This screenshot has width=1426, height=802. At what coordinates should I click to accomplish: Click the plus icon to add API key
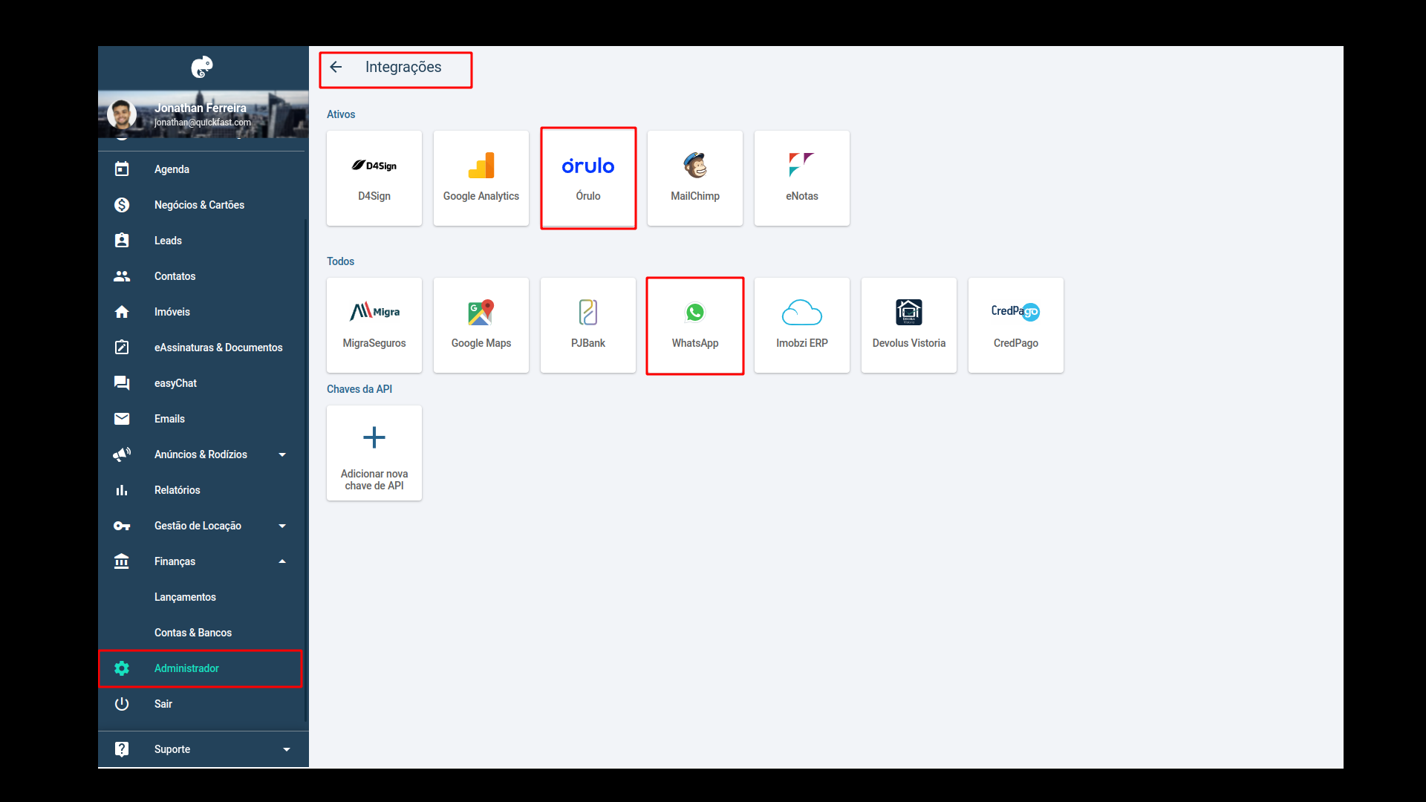click(374, 437)
